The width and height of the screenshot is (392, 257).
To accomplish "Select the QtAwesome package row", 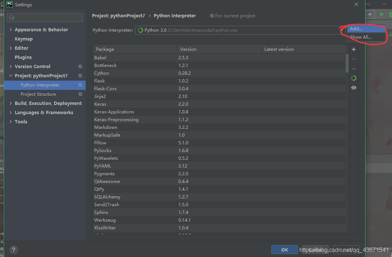I will [219, 182].
